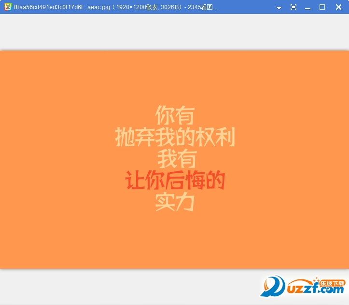This screenshot has height=305, width=349.
Task: Maximize the image viewer window
Action: [322, 7]
